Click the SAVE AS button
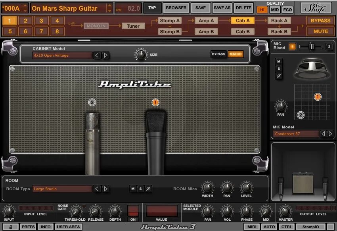 tap(222, 8)
